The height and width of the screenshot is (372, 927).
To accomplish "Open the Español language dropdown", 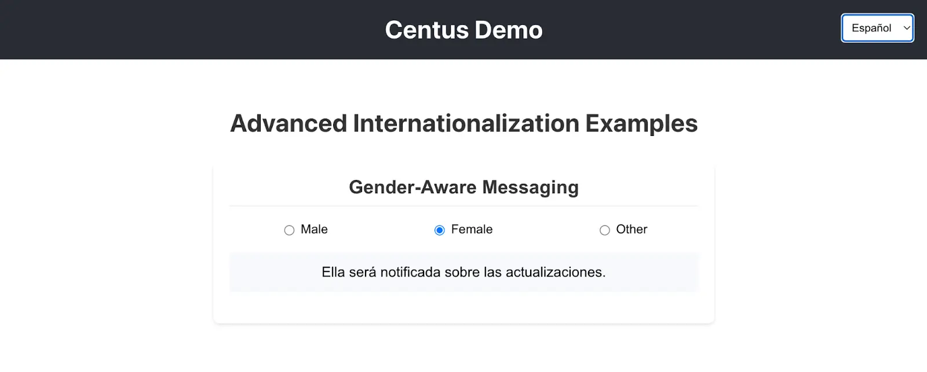I will pyautogui.click(x=877, y=28).
